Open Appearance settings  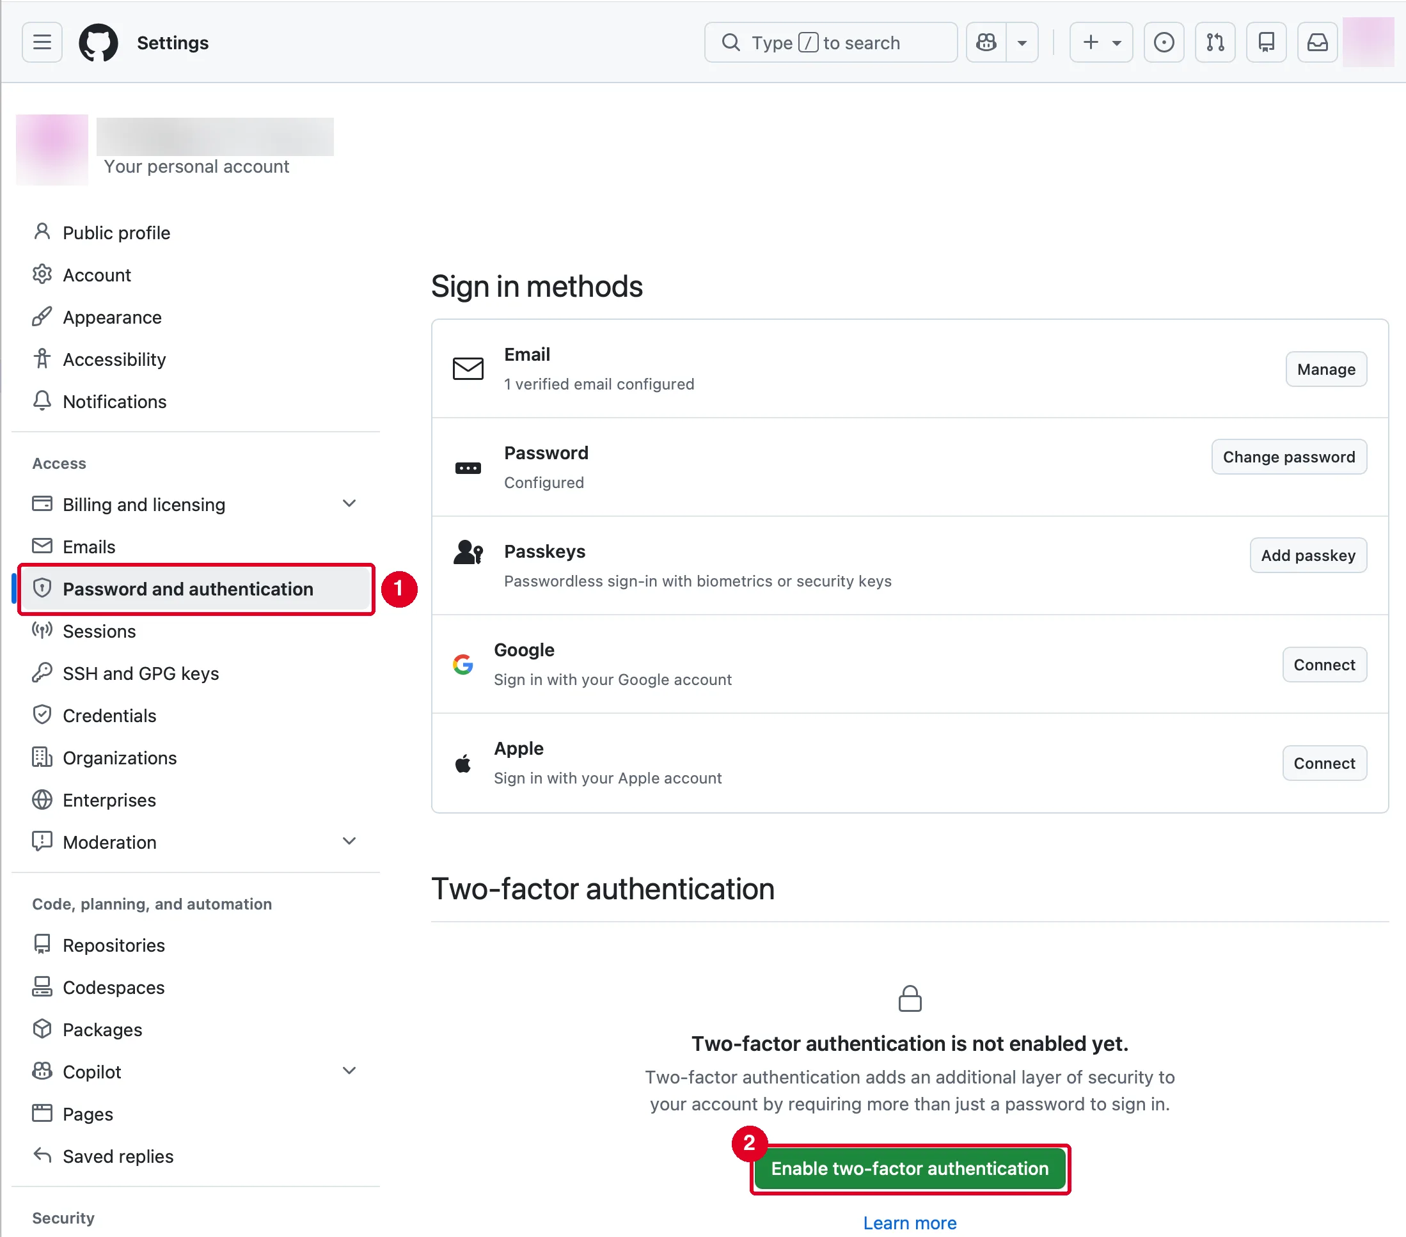pyautogui.click(x=195, y=317)
